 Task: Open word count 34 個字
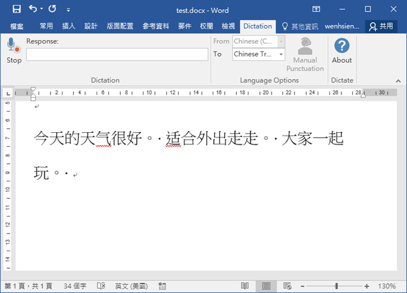pyautogui.click(x=75, y=286)
